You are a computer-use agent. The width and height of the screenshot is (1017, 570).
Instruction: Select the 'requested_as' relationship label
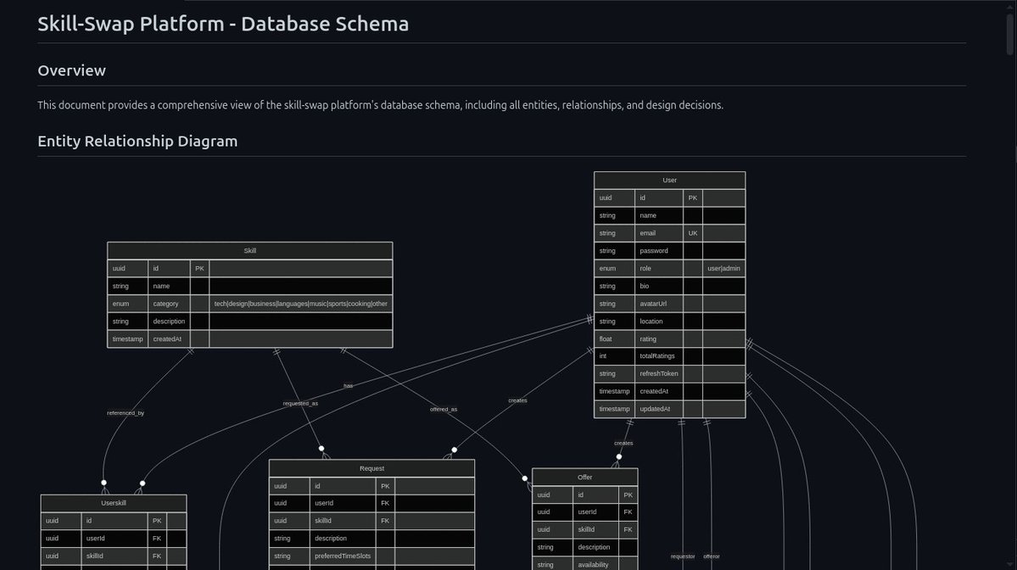(300, 403)
